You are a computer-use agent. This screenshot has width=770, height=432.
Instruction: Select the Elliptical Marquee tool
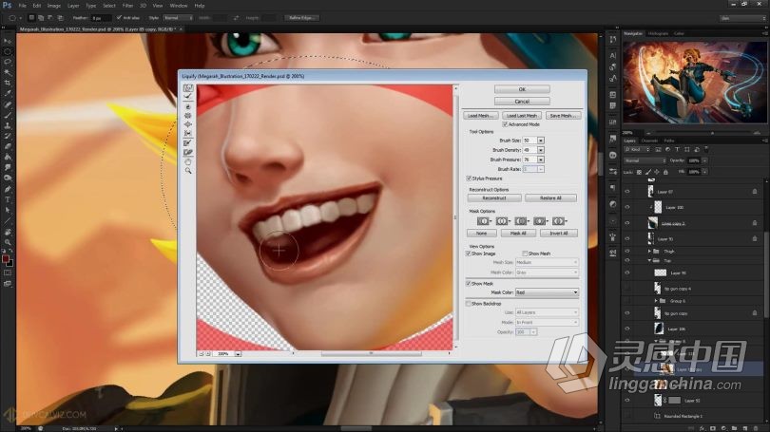tap(8, 51)
